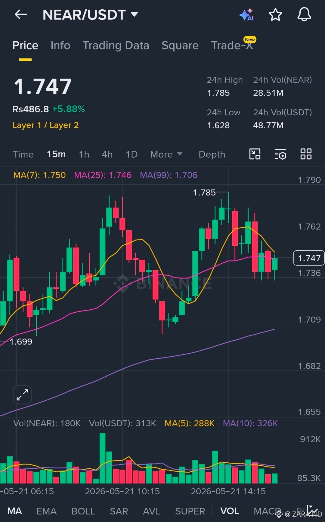Viewport: 325px width, 522px height.
Task: Open the AI sparkle assistant icon
Action: tap(246, 14)
